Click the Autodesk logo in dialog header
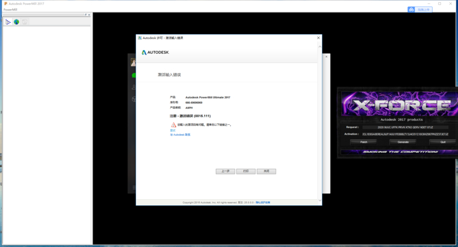Screen dimensions: 458x247 pos(155,52)
